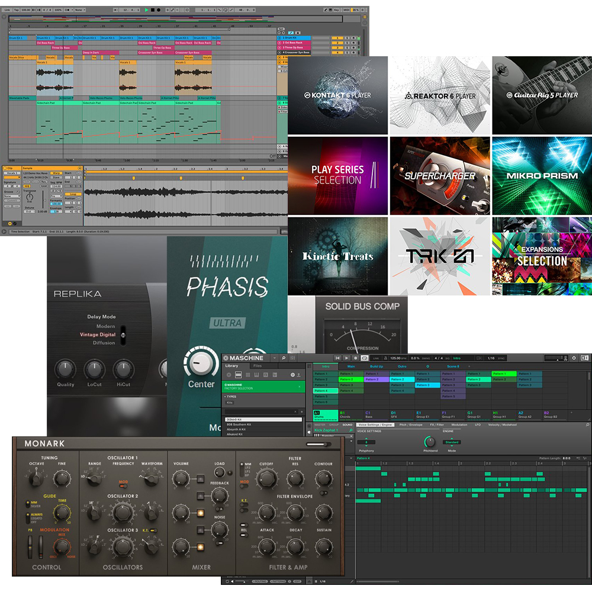Select Diffusion delay mode in Replika
592x592 pixels.
coord(104,343)
